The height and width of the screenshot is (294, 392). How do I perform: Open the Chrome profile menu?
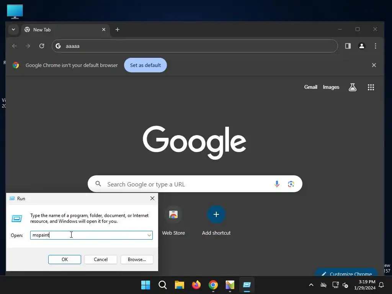pos(361,46)
